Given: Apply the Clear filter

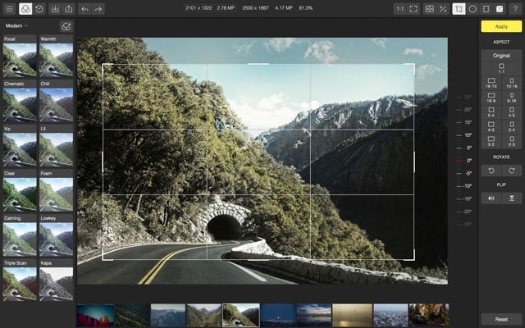Looking at the screenshot, I should [20, 191].
